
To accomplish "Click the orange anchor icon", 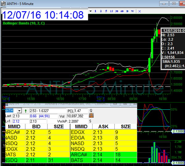I will click(91, 115).
